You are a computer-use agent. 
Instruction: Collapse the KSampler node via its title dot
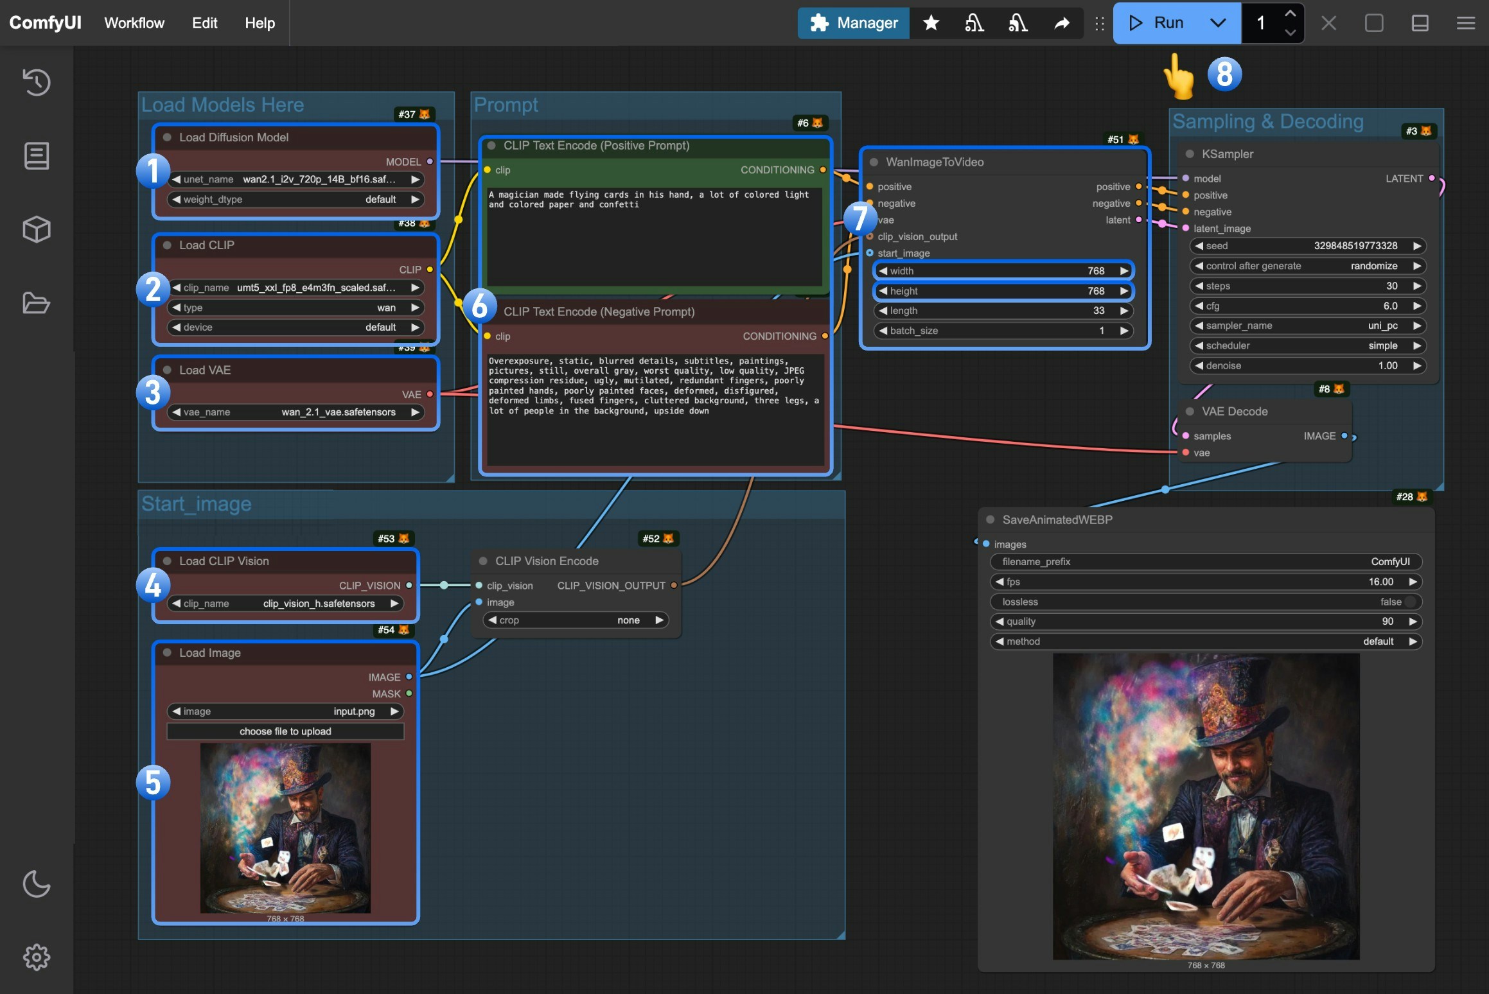click(1189, 154)
